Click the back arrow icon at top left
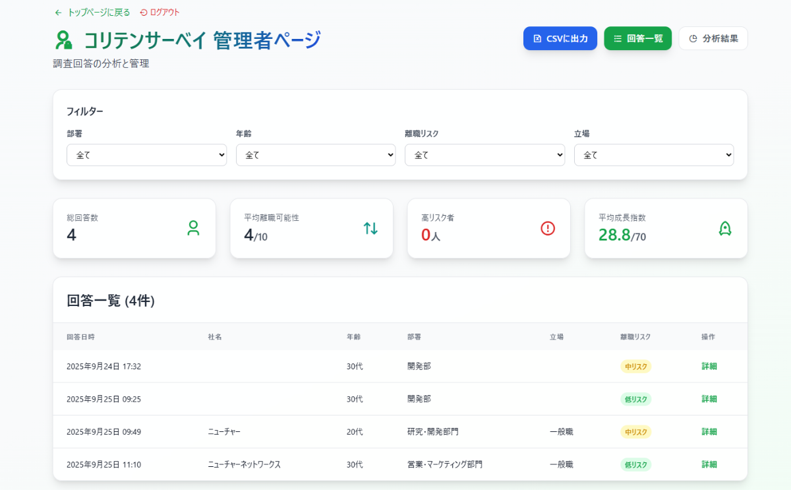This screenshot has width=791, height=490. [58, 13]
